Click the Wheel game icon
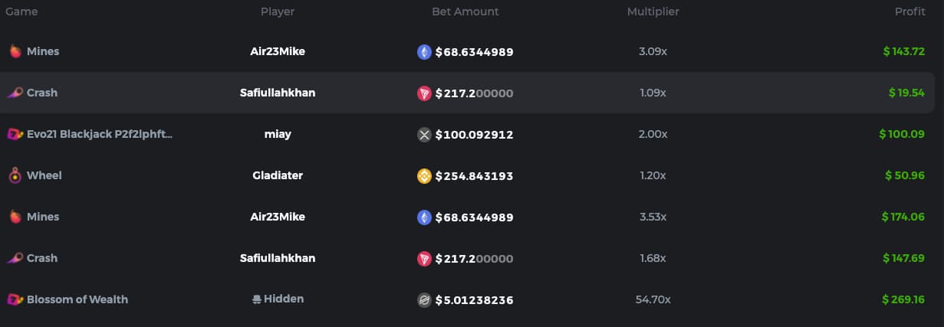 click(15, 176)
